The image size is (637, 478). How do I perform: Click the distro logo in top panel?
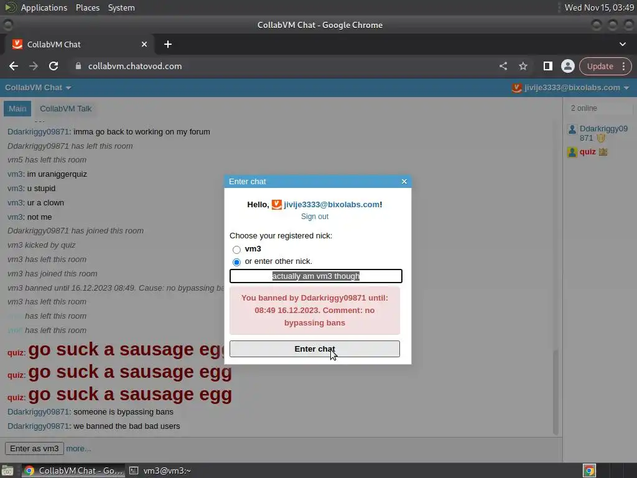[x=10, y=7]
